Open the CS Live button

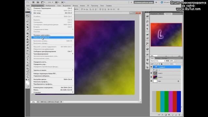[165, 2]
